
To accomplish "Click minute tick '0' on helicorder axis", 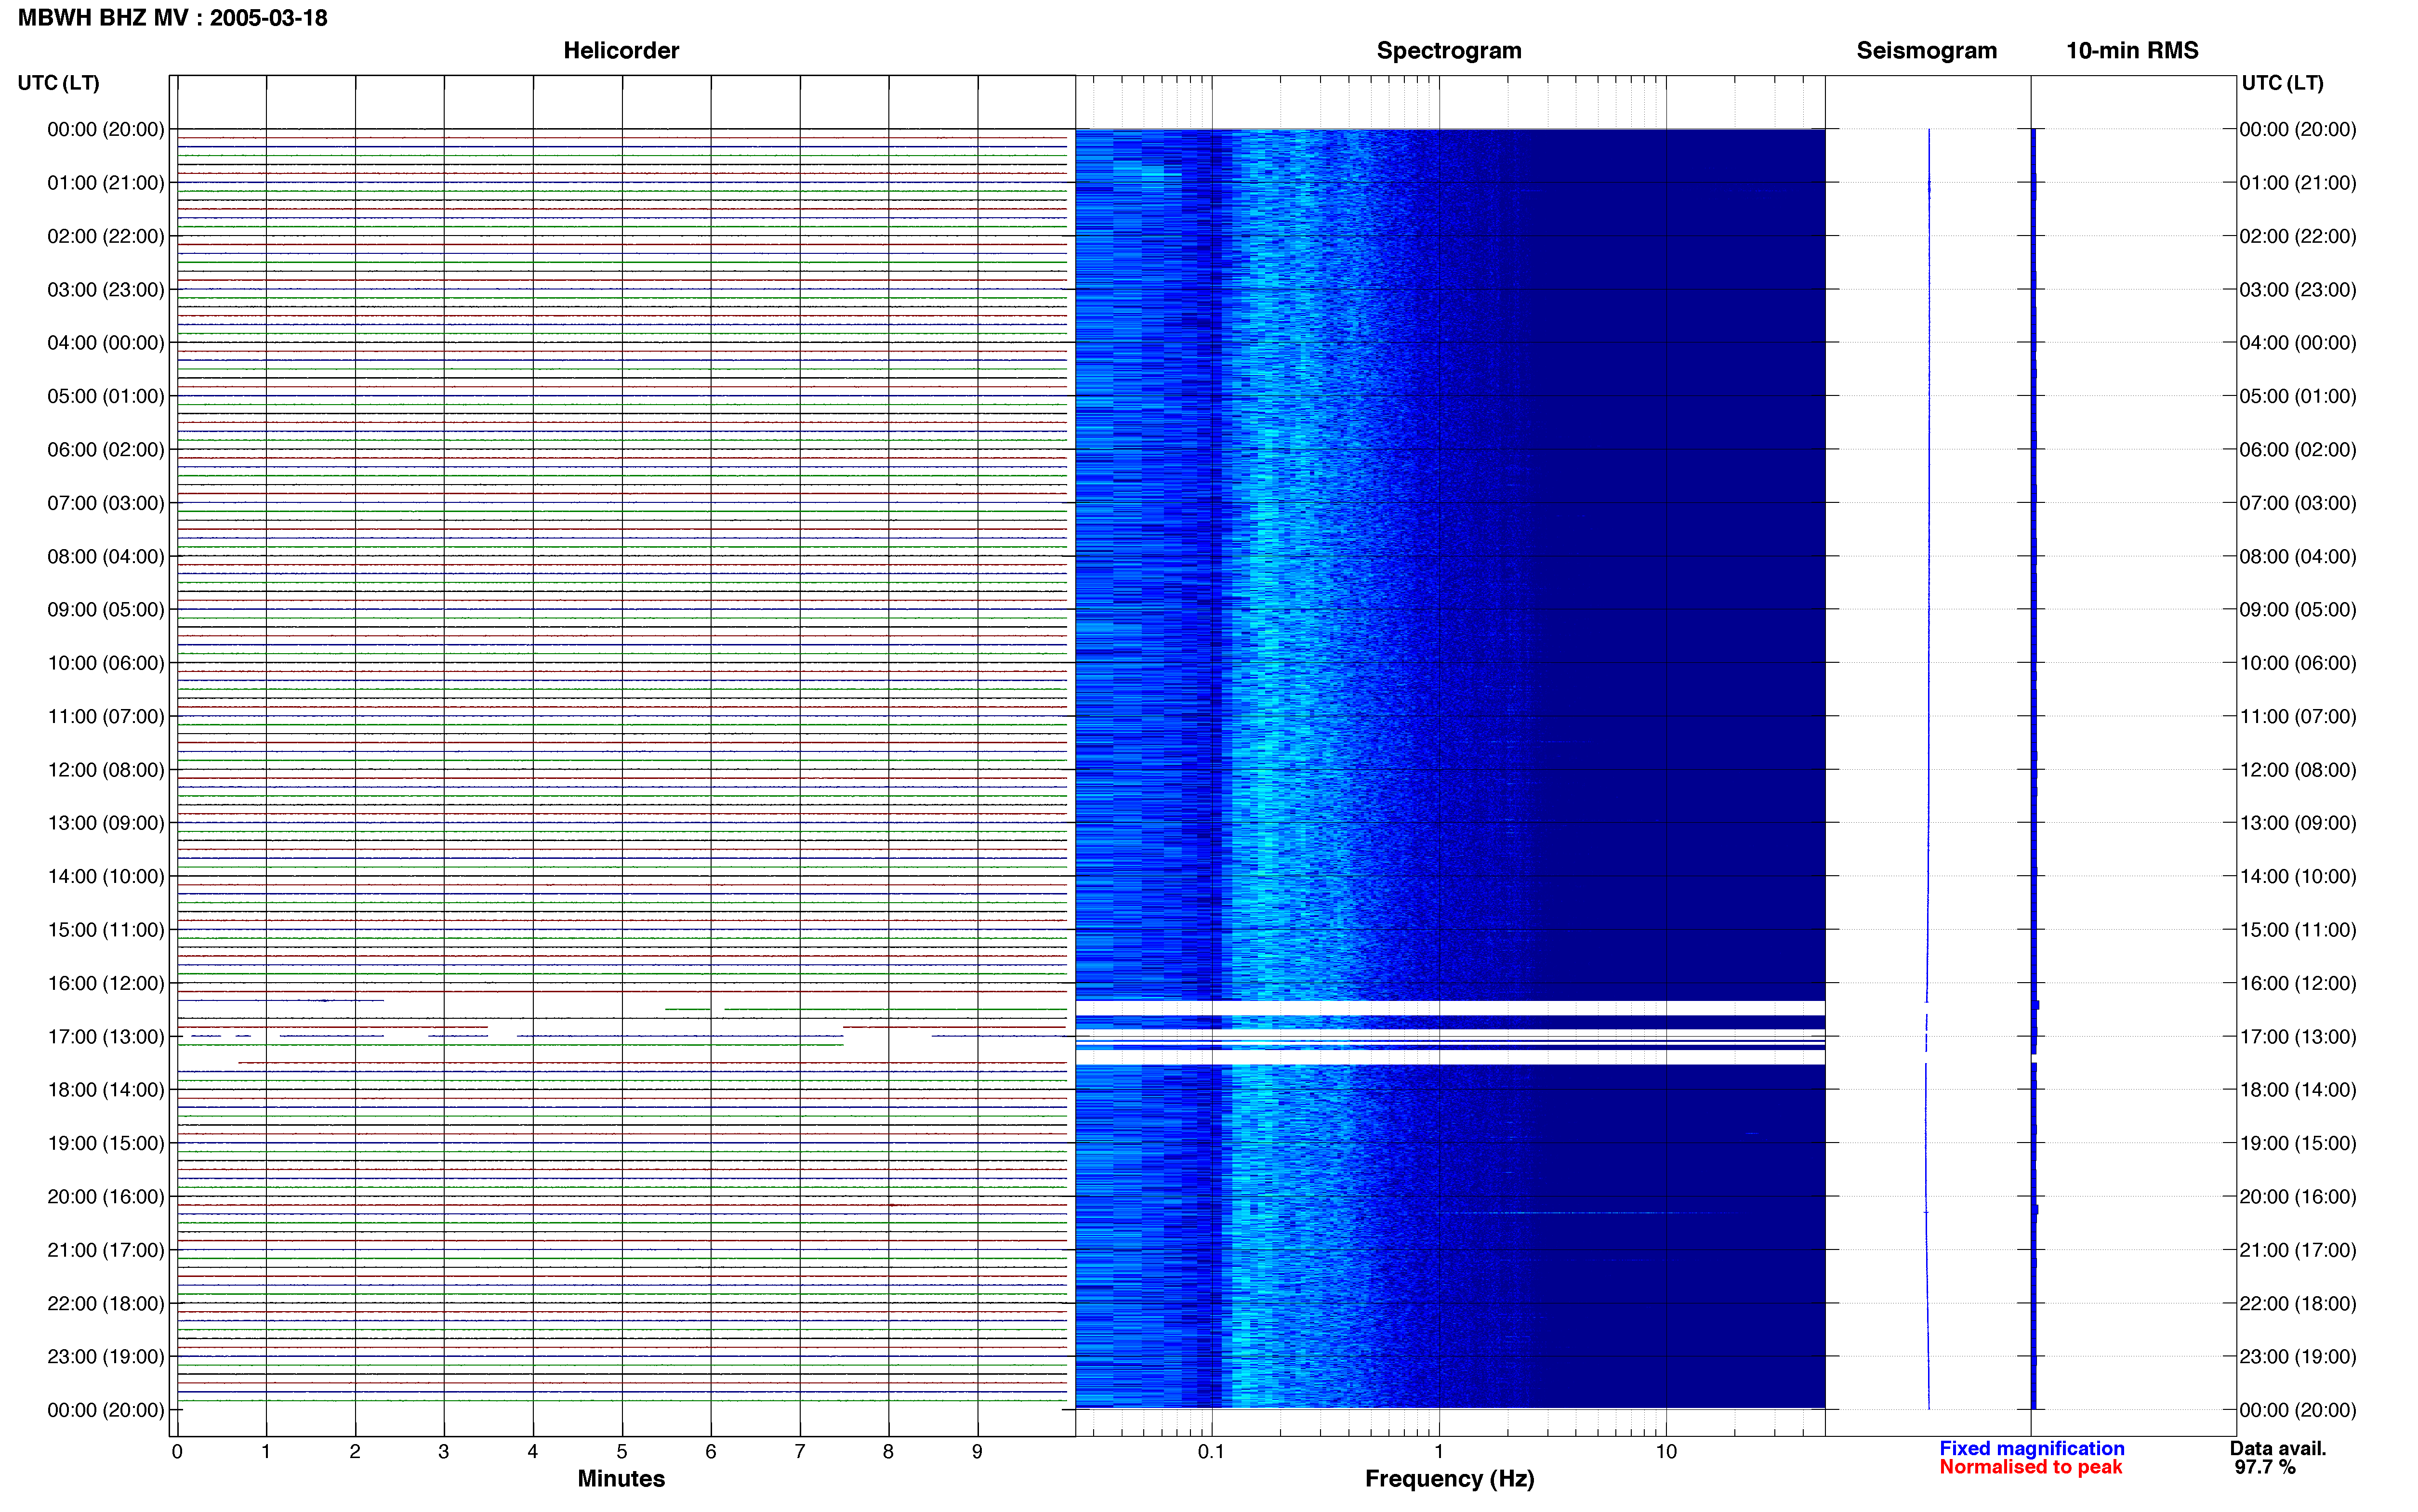I will [x=177, y=1452].
